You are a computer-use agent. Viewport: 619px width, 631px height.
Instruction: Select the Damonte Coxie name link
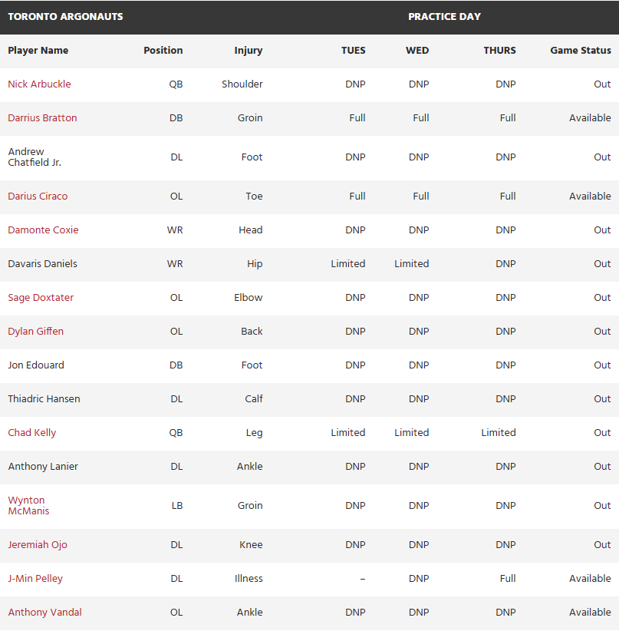pyautogui.click(x=43, y=230)
